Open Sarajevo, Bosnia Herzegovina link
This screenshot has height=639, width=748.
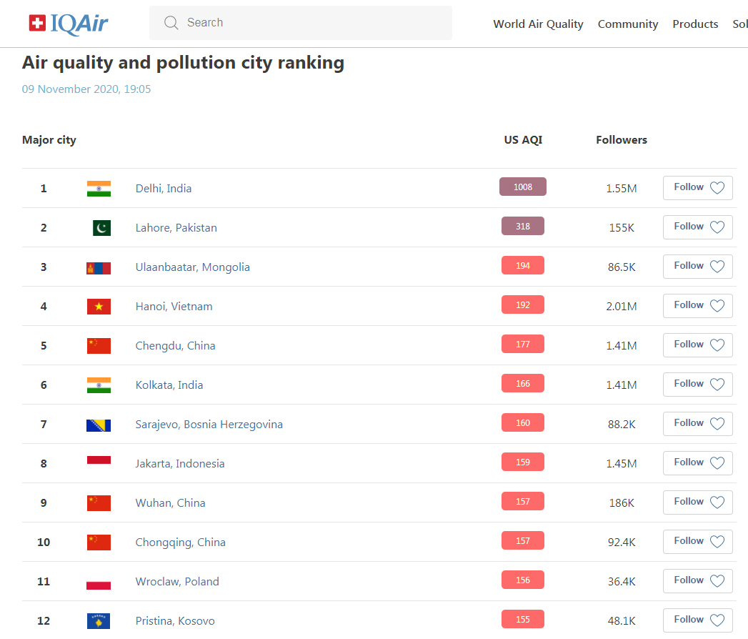209,425
